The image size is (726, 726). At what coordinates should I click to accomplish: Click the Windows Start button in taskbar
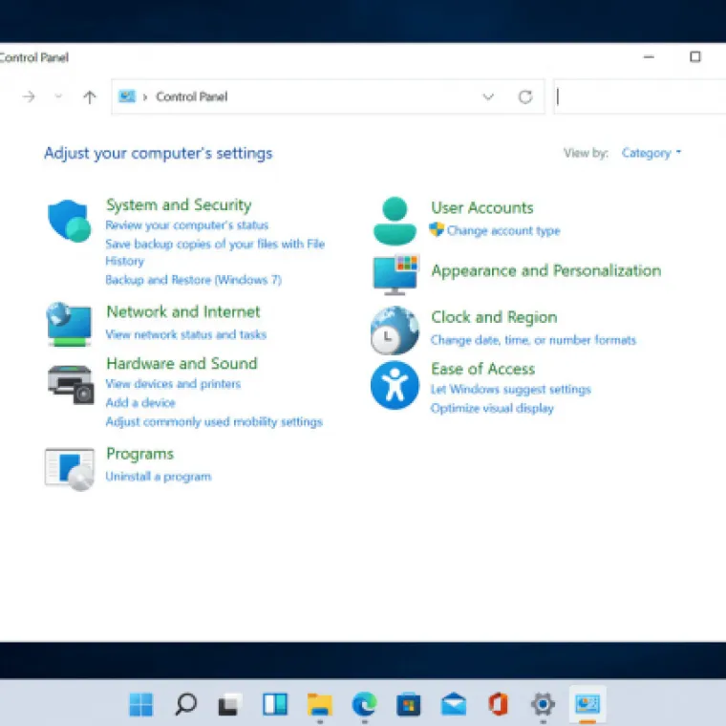click(x=141, y=705)
